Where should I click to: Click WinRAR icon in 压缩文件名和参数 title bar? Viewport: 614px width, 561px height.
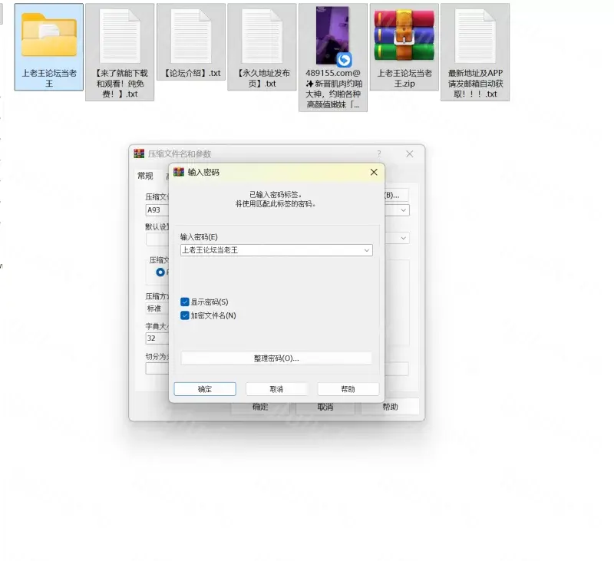pyautogui.click(x=139, y=153)
